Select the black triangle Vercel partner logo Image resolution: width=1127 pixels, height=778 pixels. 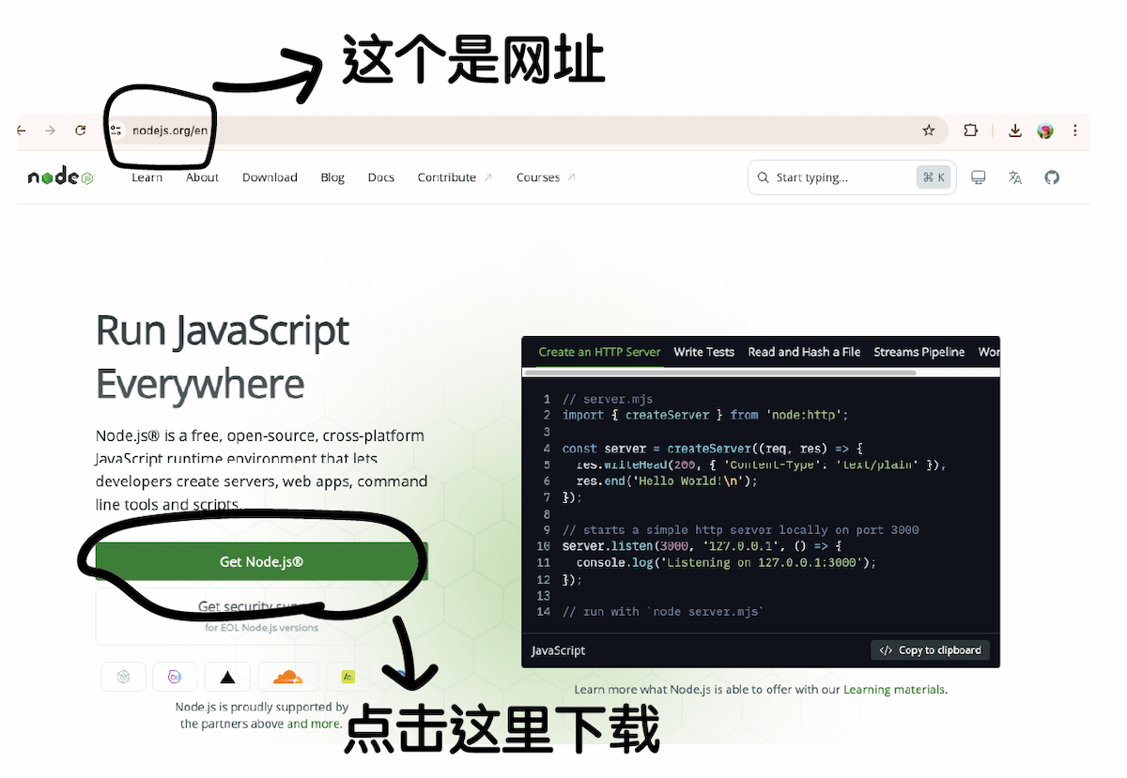click(227, 676)
